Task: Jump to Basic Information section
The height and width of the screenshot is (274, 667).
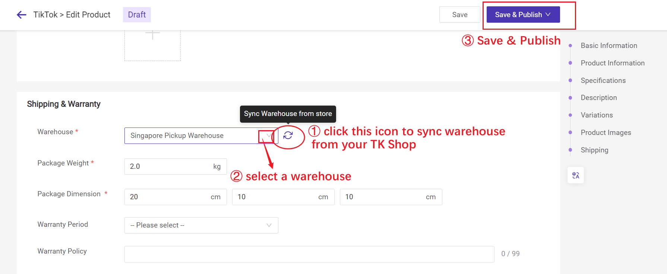Action: coord(609,46)
